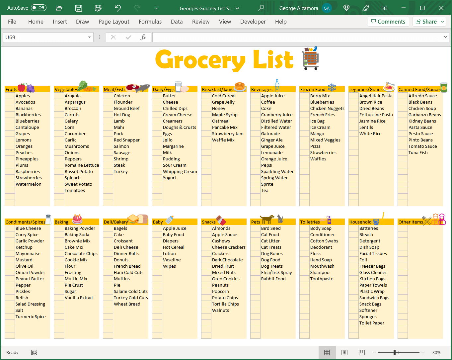
Task: Click the Undo arrow icon
Action: pos(118,8)
